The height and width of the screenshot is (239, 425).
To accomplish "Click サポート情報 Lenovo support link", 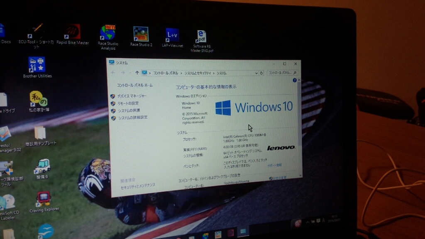I will (275, 165).
